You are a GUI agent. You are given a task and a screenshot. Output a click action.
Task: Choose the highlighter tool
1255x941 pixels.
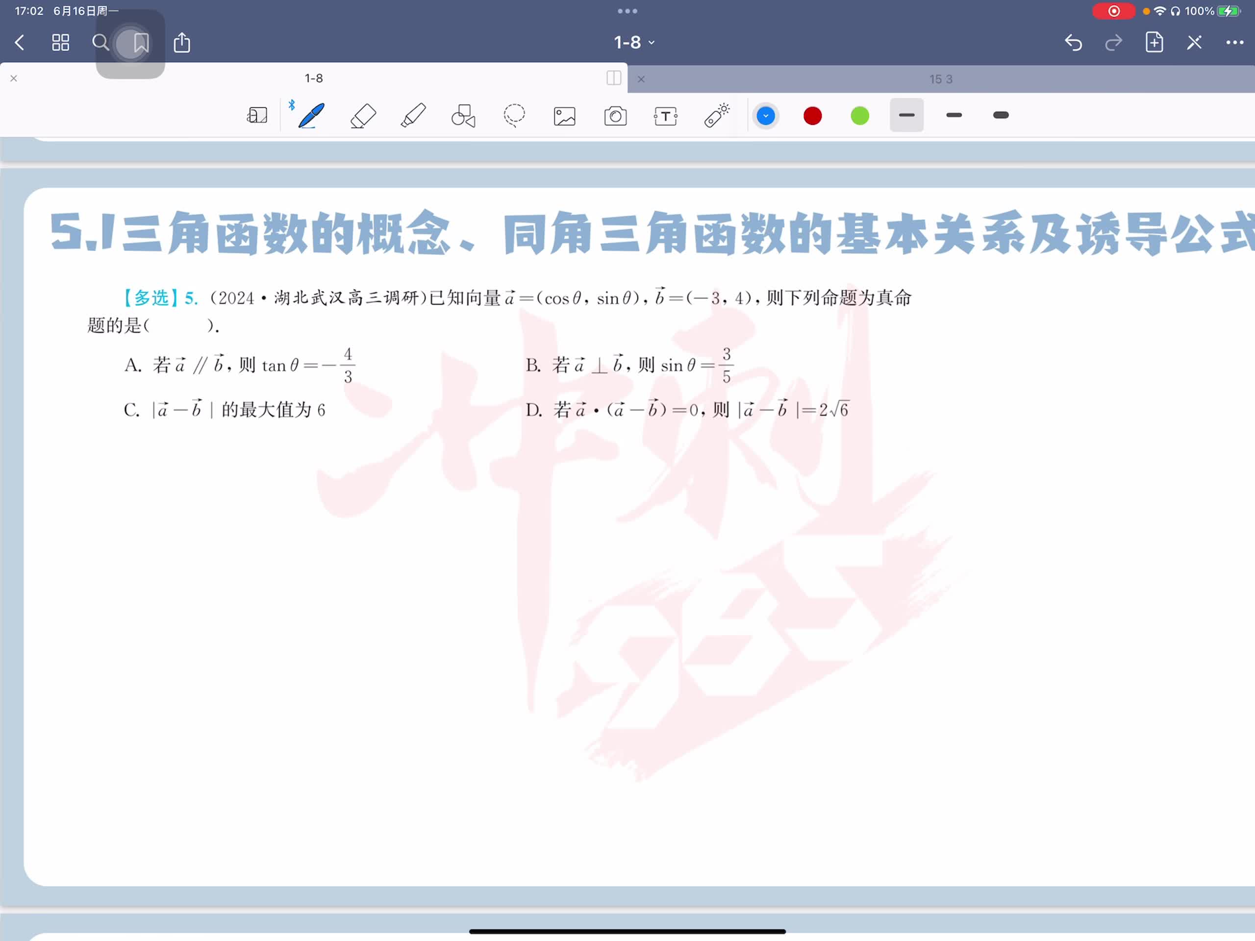pos(413,116)
